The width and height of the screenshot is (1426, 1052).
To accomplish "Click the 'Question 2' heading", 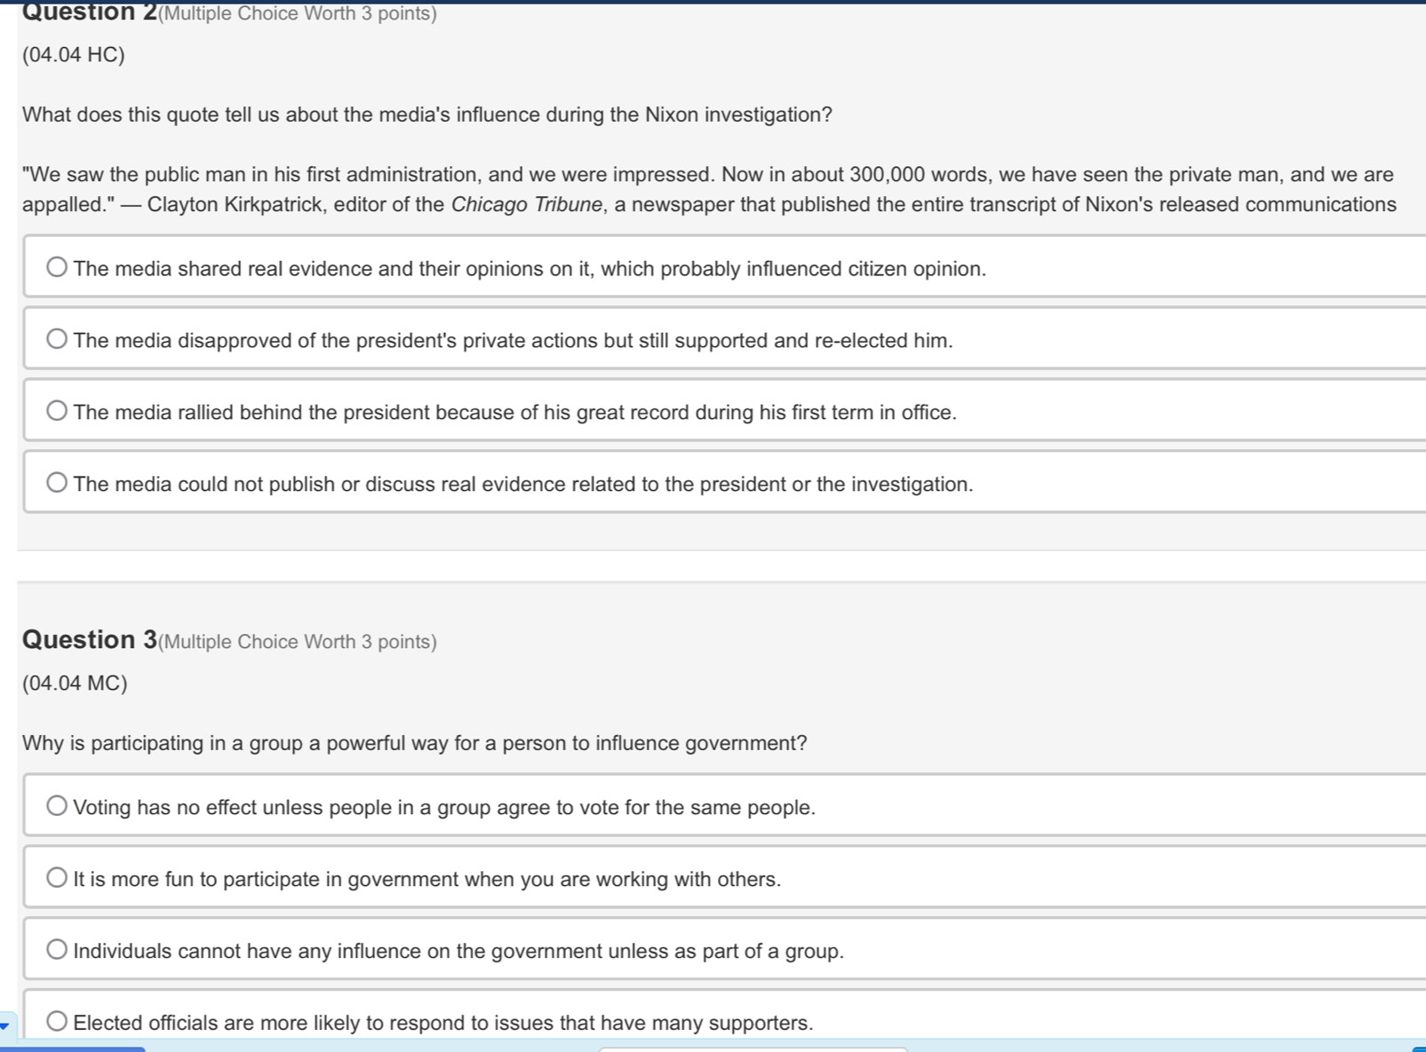I will click(89, 12).
